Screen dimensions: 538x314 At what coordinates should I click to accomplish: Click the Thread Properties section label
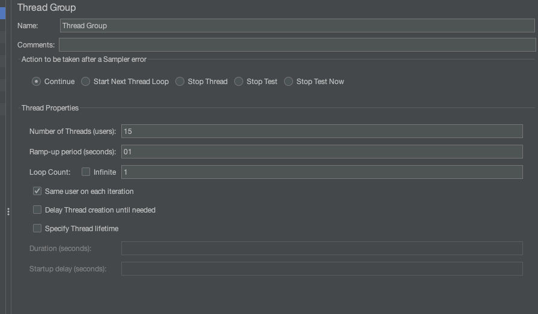point(50,108)
